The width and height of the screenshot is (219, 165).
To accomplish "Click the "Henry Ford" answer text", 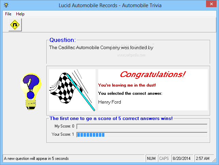I will [x=109, y=102].
